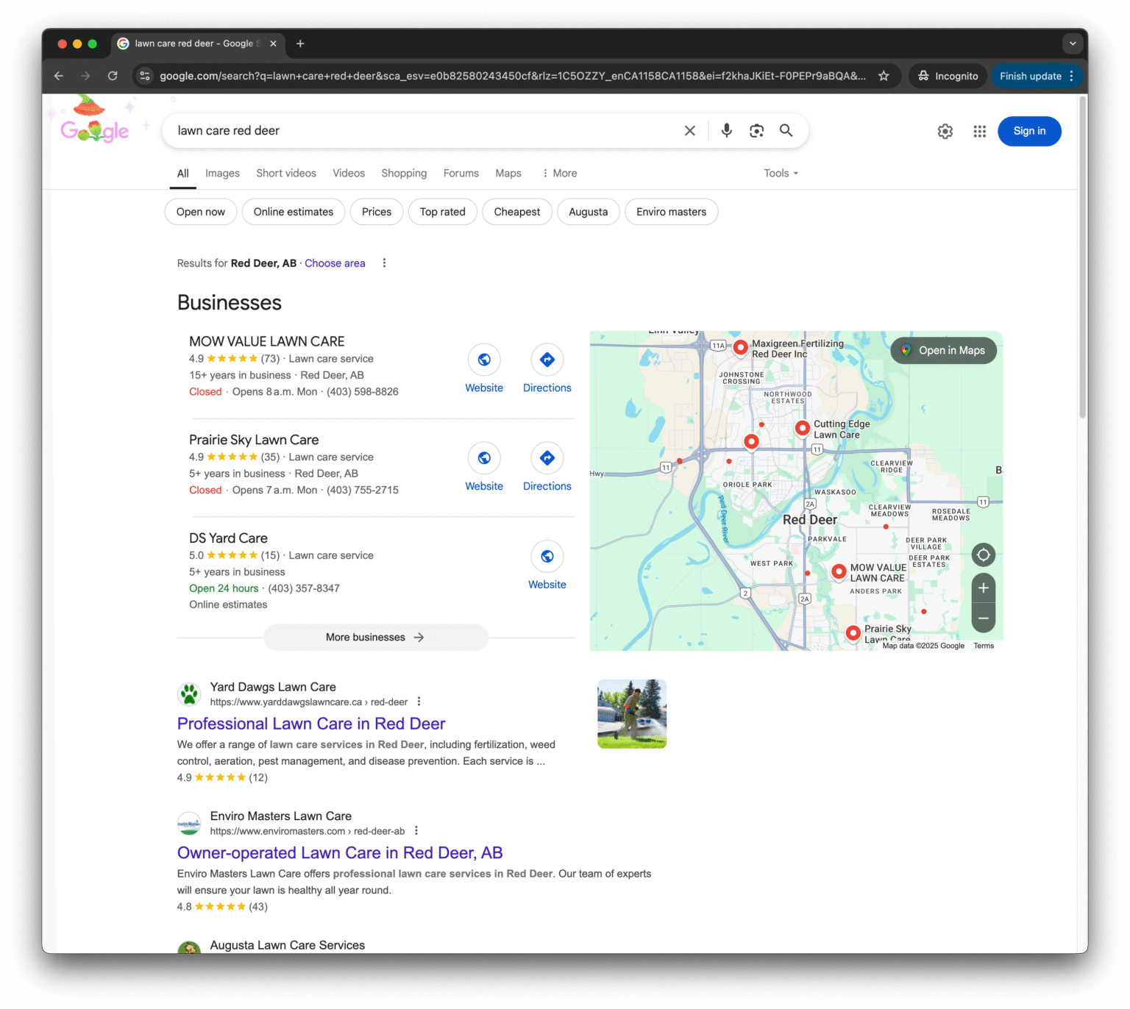
Task: Switch to the Maps tab
Action: pos(508,174)
